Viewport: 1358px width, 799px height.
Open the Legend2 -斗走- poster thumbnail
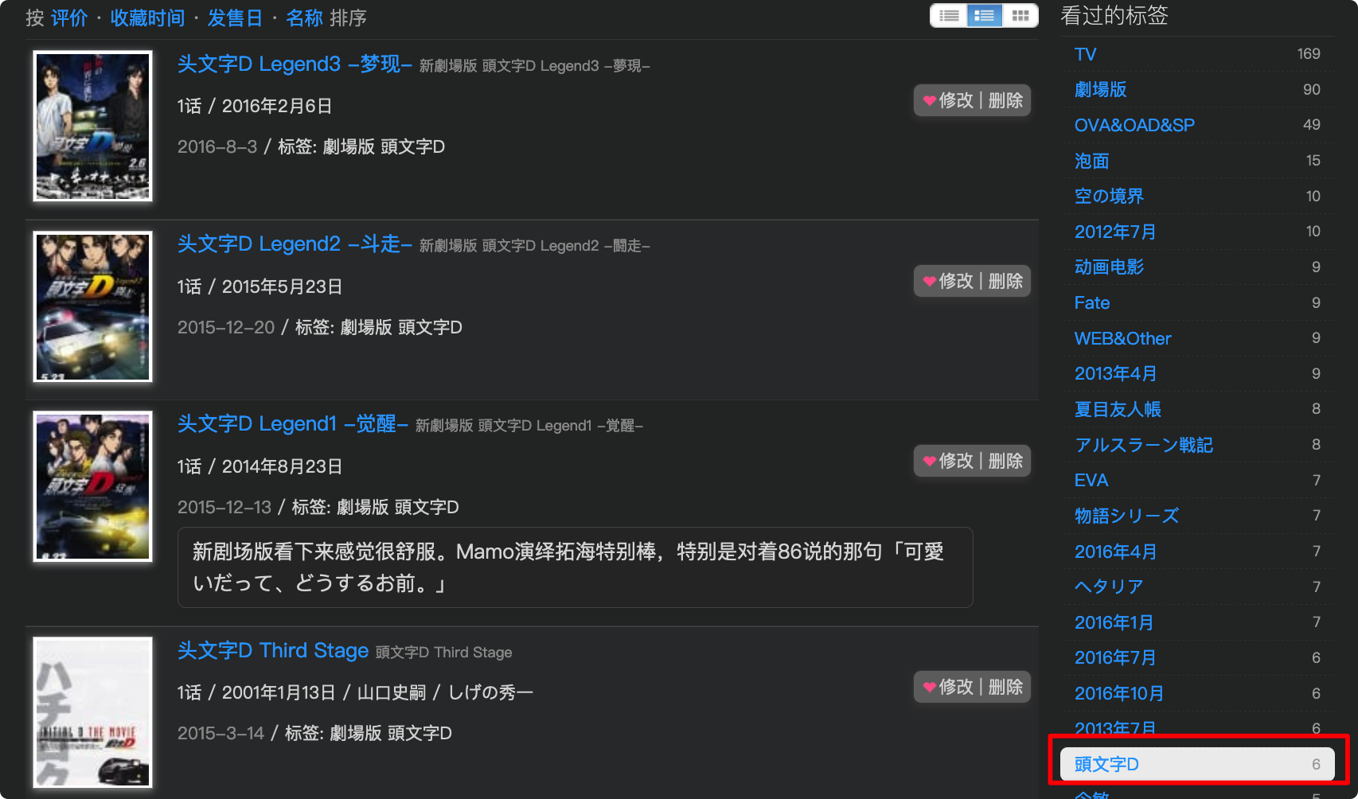[93, 306]
